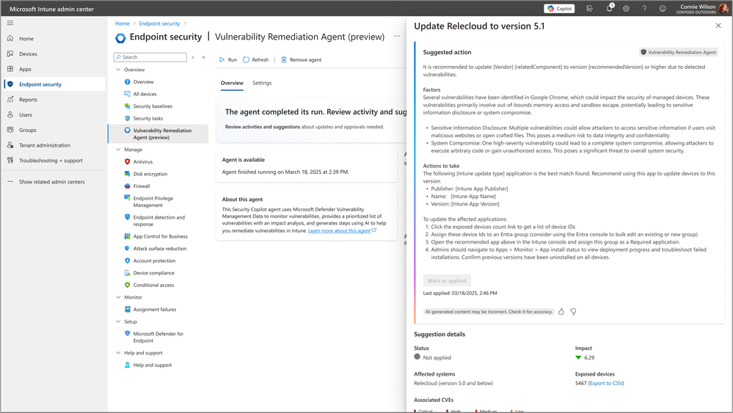Image resolution: width=733 pixels, height=413 pixels.
Task: Open the ellipsis more options next to title
Action: [397, 37]
